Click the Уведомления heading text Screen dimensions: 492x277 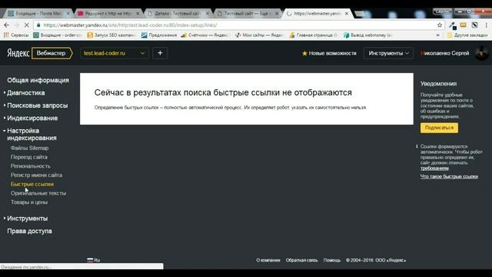click(x=438, y=84)
